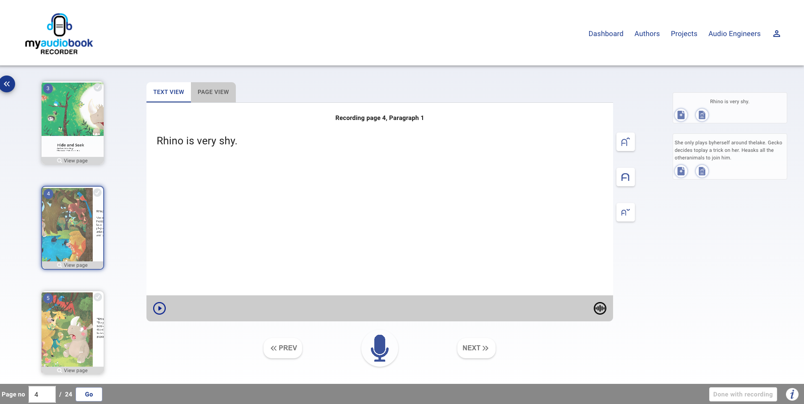This screenshot has width=804, height=404.
Task: Open the Audio Engineers menu item
Action: (x=734, y=34)
